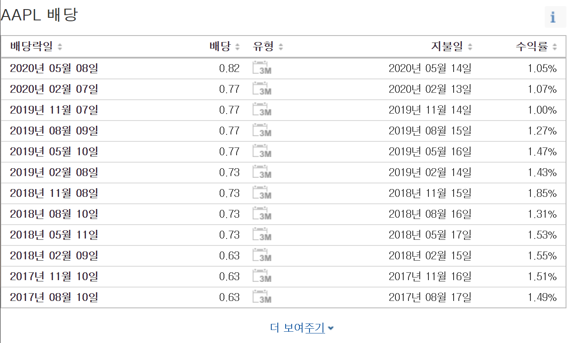Click the 3M calendar icon for 2020년 05월 08일
This screenshot has width=576, height=343.
pos(262,69)
